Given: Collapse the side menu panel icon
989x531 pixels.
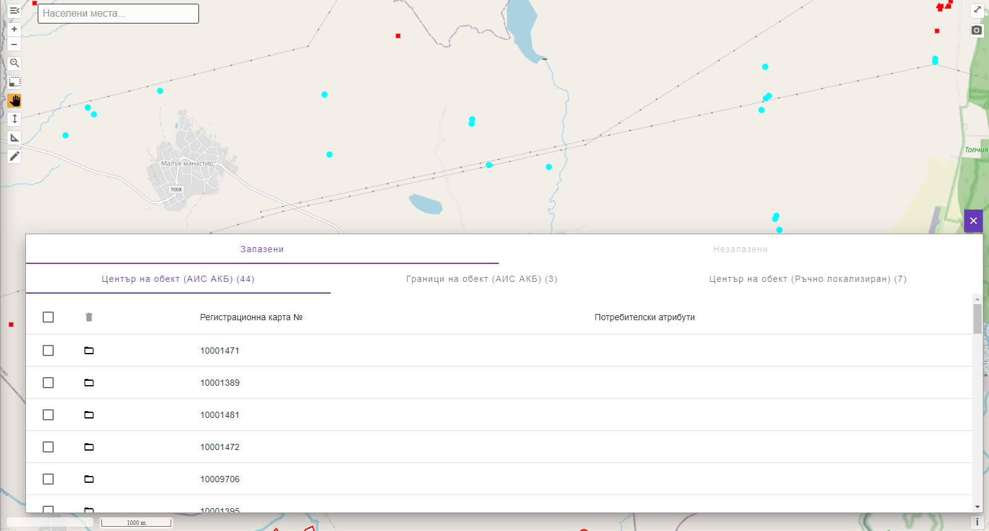Looking at the screenshot, I should (x=14, y=11).
